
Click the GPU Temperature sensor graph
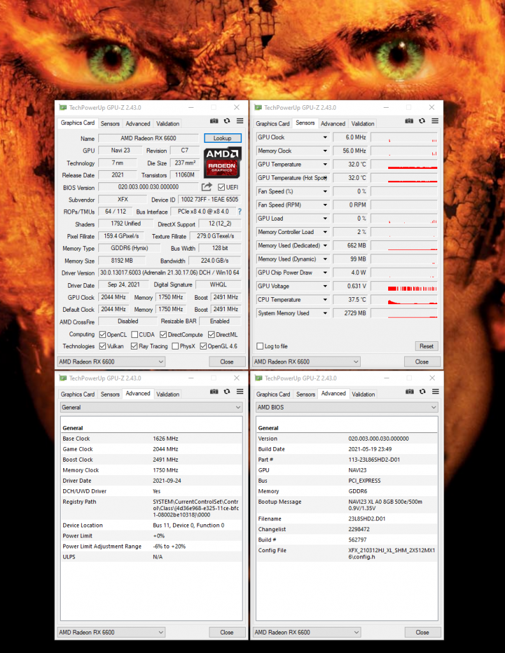[404, 165]
